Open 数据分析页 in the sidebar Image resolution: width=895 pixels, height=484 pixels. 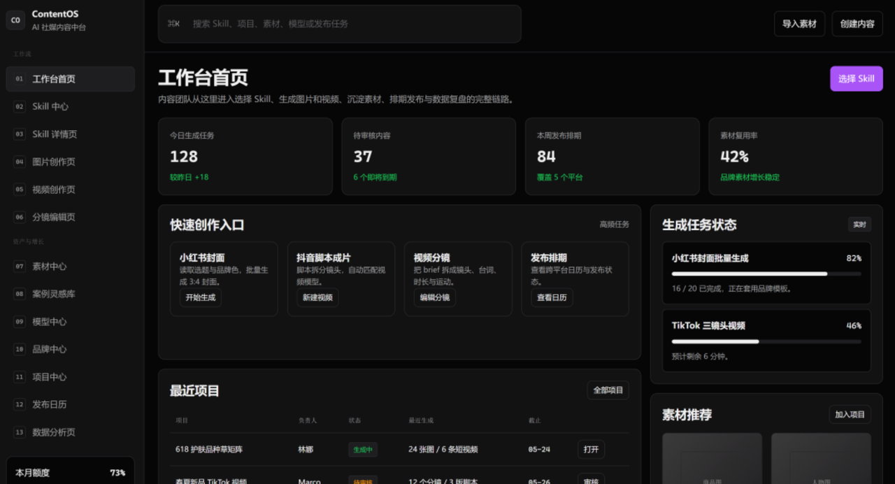coord(71,432)
